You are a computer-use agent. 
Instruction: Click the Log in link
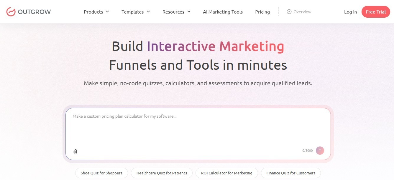[350, 12]
